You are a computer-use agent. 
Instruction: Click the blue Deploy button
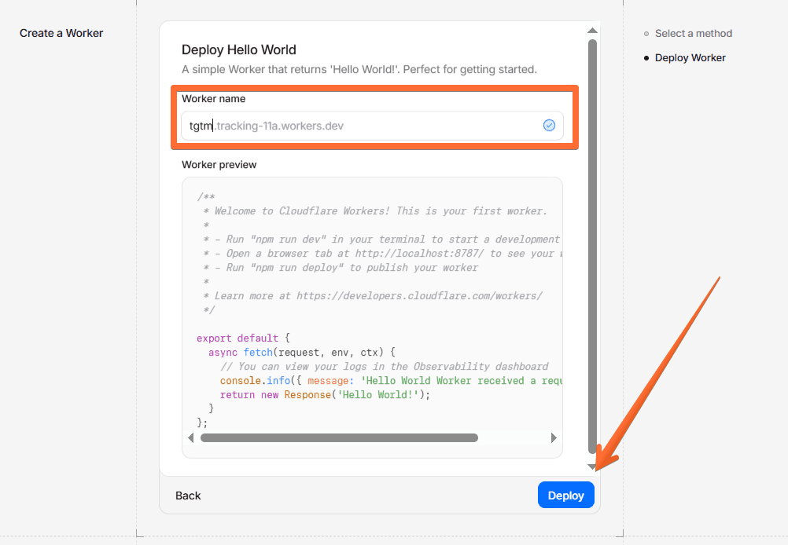tap(565, 496)
